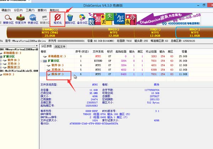Click 25.0GB capacity cell in table
Image resolution: width=213 pixels, height=149 pixels.
(x=183, y=56)
